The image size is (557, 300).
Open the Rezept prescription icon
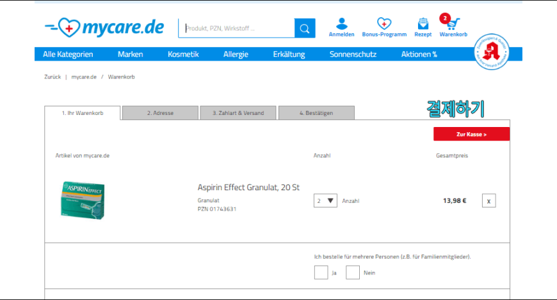(423, 24)
